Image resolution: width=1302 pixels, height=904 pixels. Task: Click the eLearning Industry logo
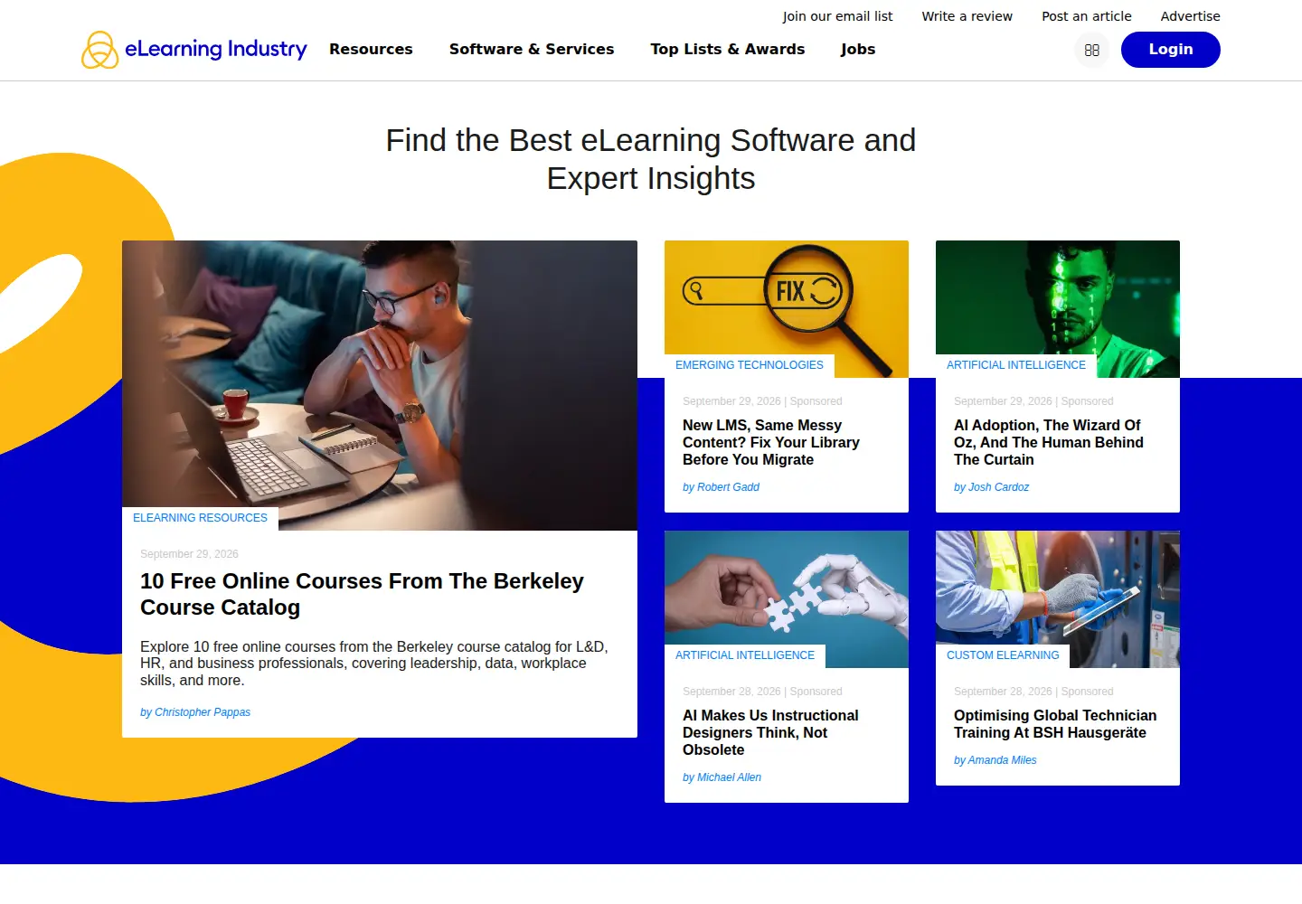tap(194, 50)
